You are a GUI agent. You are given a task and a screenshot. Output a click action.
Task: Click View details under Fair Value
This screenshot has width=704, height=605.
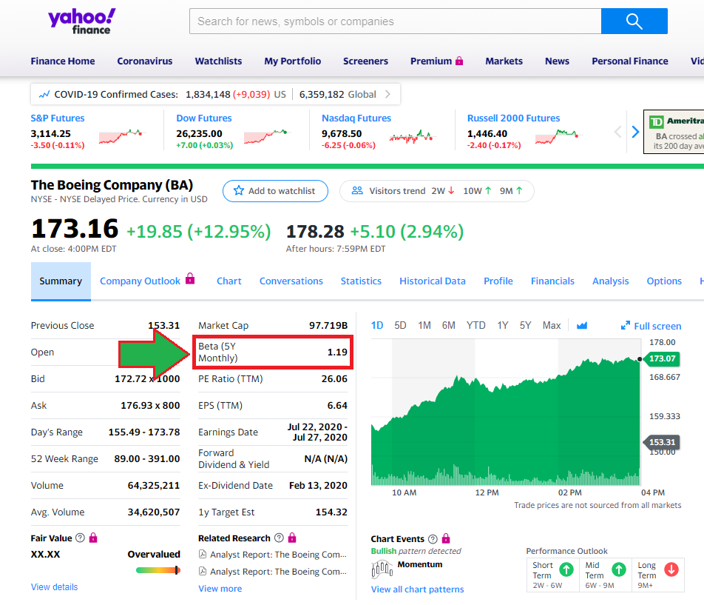point(54,586)
